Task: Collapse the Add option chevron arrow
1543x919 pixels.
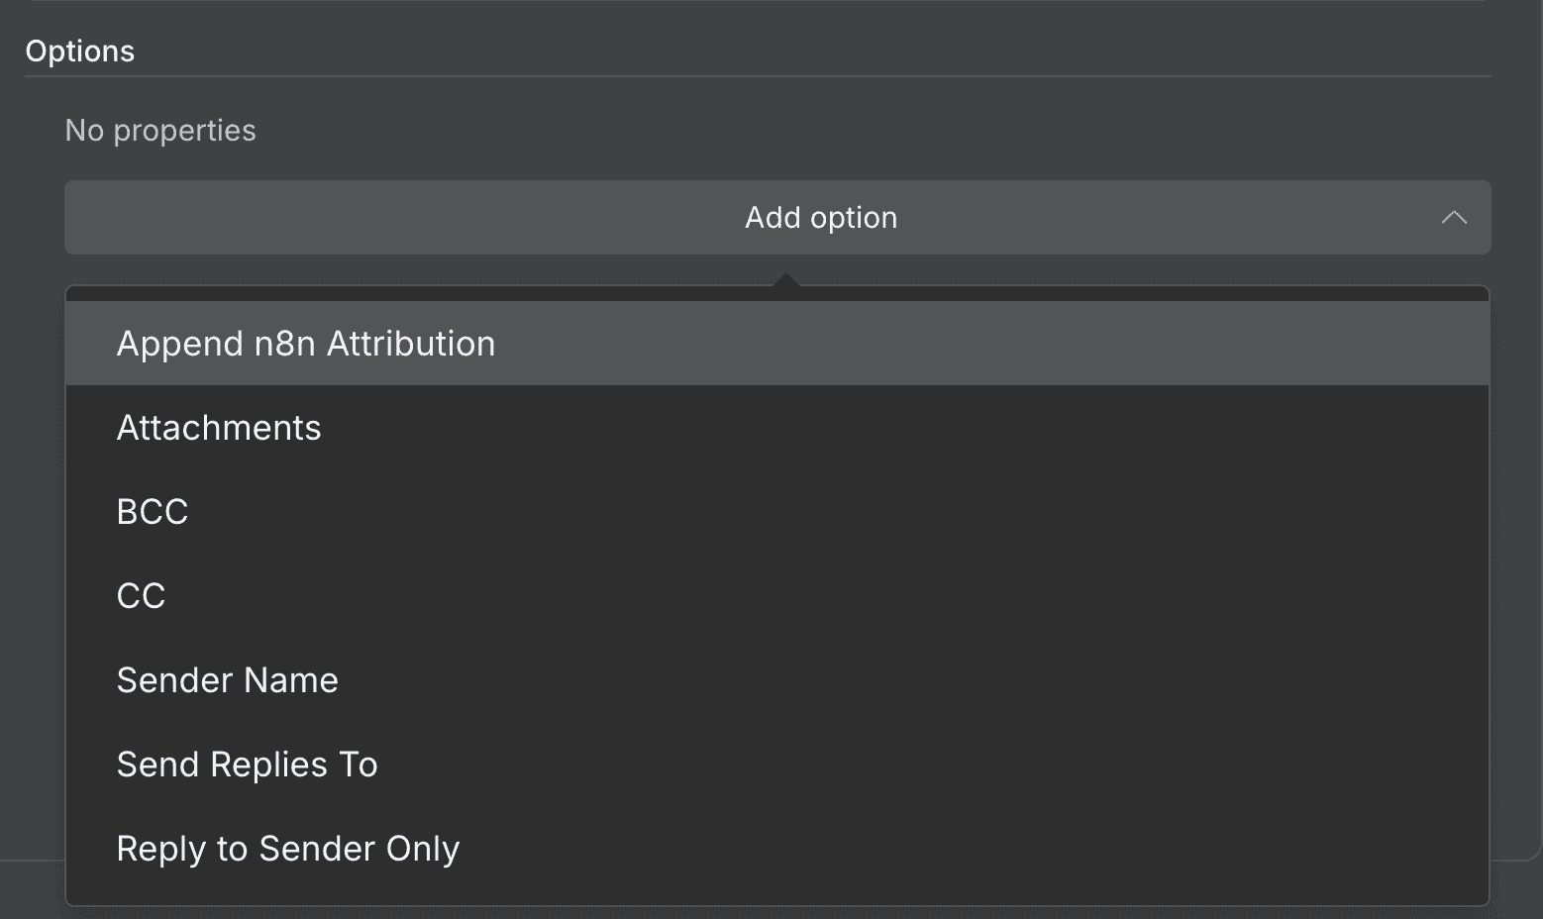Action: [1453, 218]
